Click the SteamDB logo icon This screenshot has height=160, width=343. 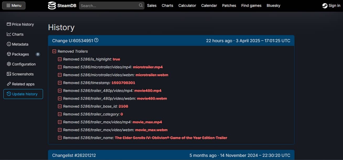pyautogui.click(x=52, y=5)
